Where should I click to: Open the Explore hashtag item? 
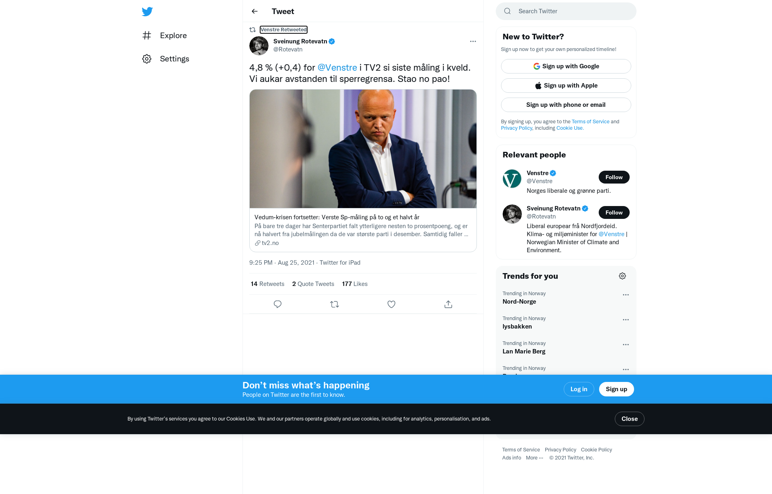[x=165, y=35]
